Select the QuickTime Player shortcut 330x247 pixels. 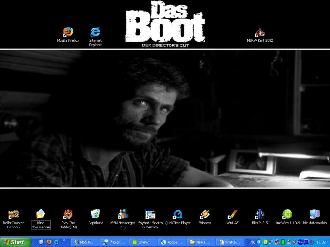click(178, 217)
